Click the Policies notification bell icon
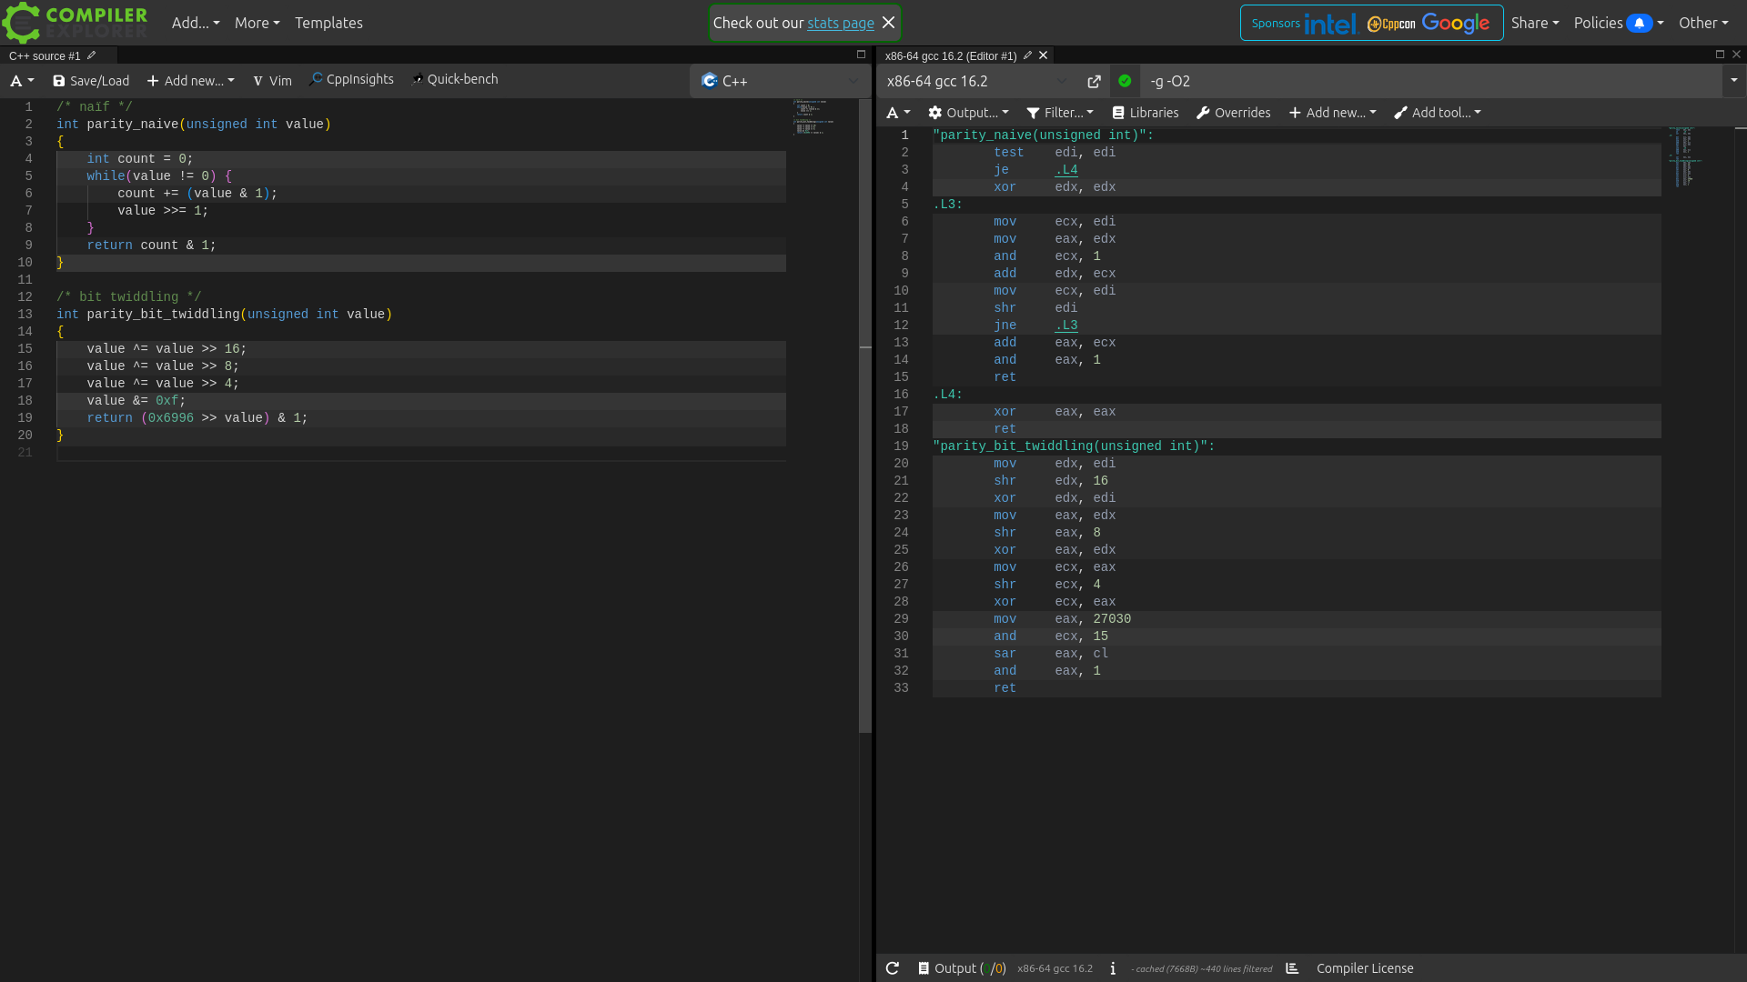Image resolution: width=1747 pixels, height=982 pixels. 1639,23
